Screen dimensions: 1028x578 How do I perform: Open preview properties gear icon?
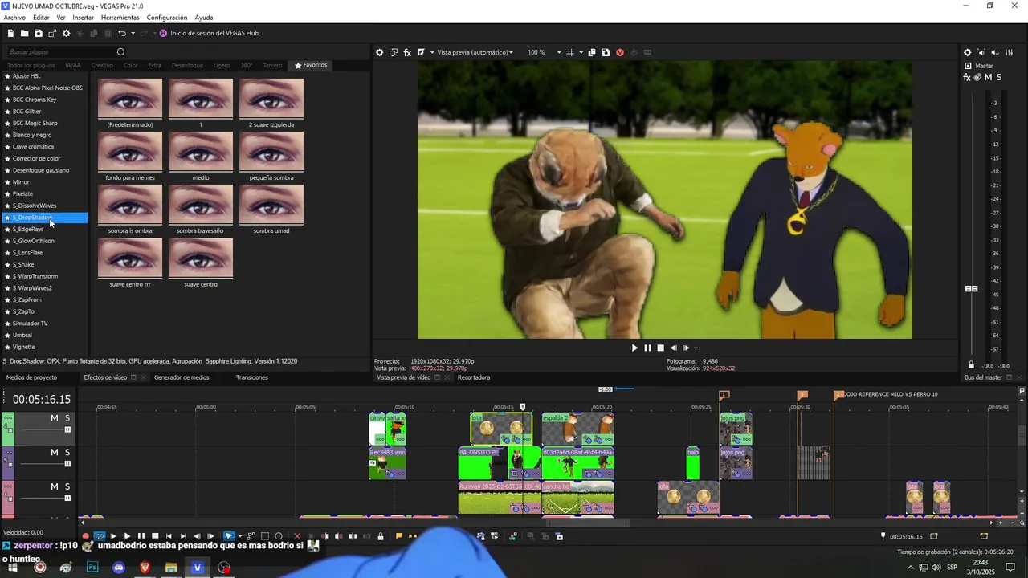[x=380, y=52]
